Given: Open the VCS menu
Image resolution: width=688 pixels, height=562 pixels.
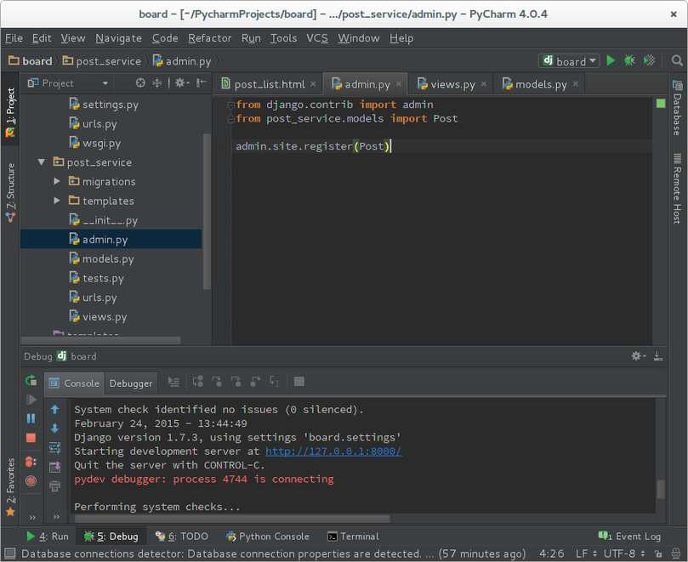Looking at the screenshot, I should coord(317,38).
